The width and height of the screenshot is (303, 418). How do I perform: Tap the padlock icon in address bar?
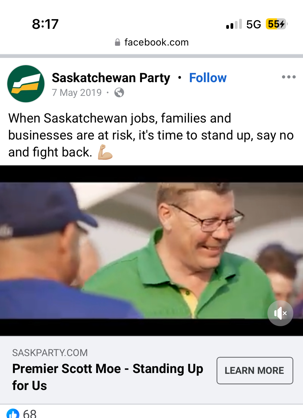(117, 42)
